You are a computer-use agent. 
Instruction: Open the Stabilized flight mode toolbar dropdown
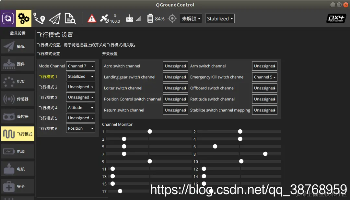[220, 18]
